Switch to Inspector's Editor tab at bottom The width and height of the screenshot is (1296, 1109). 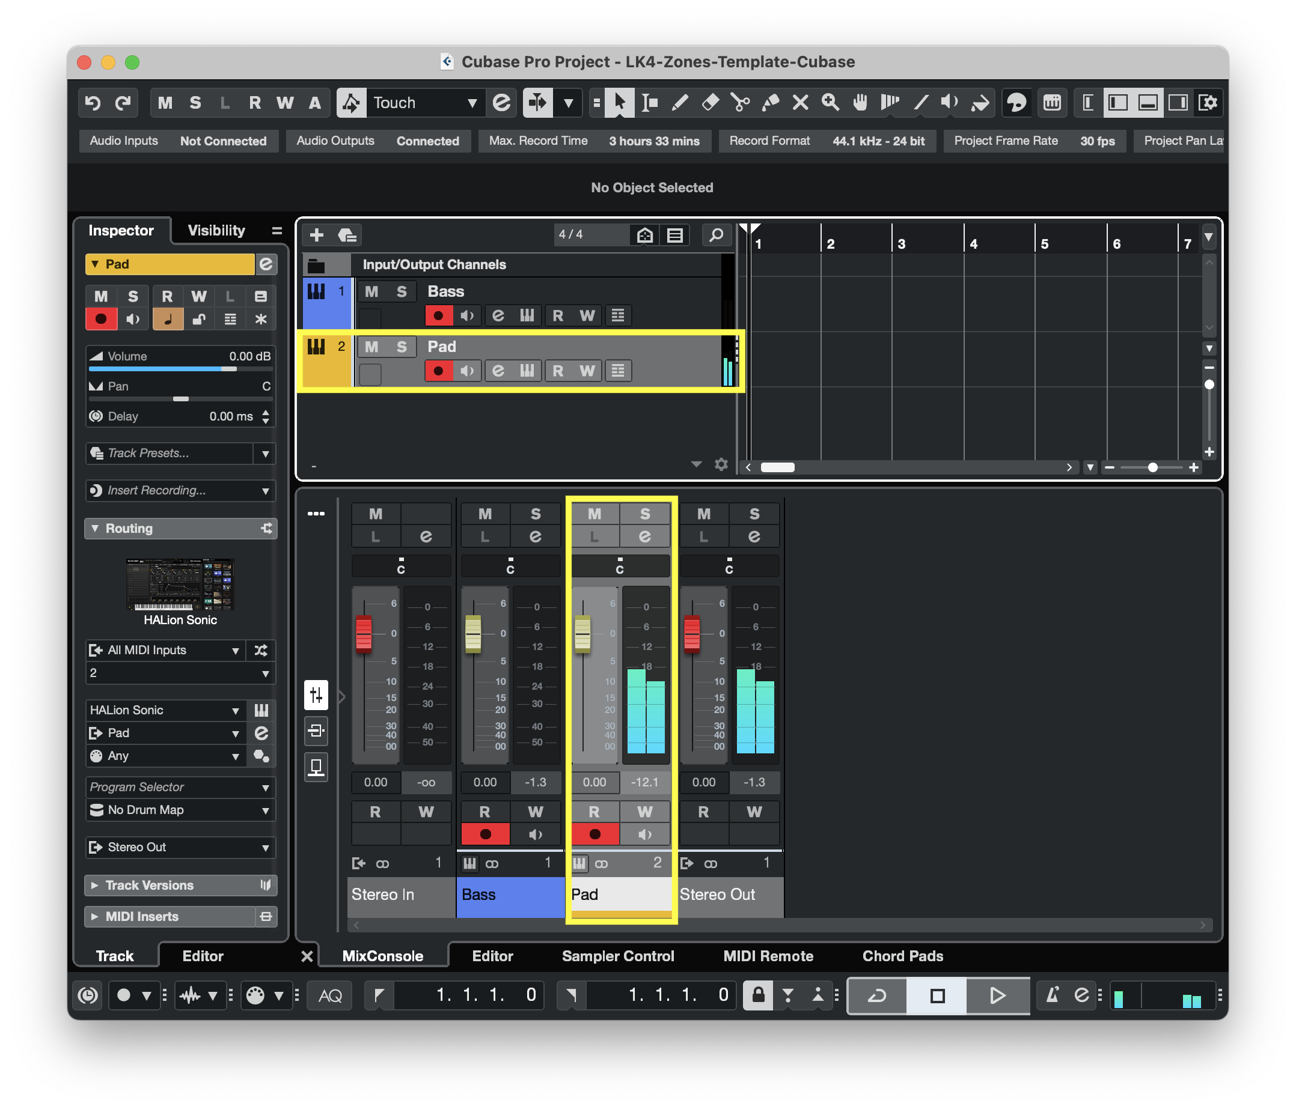(x=203, y=956)
